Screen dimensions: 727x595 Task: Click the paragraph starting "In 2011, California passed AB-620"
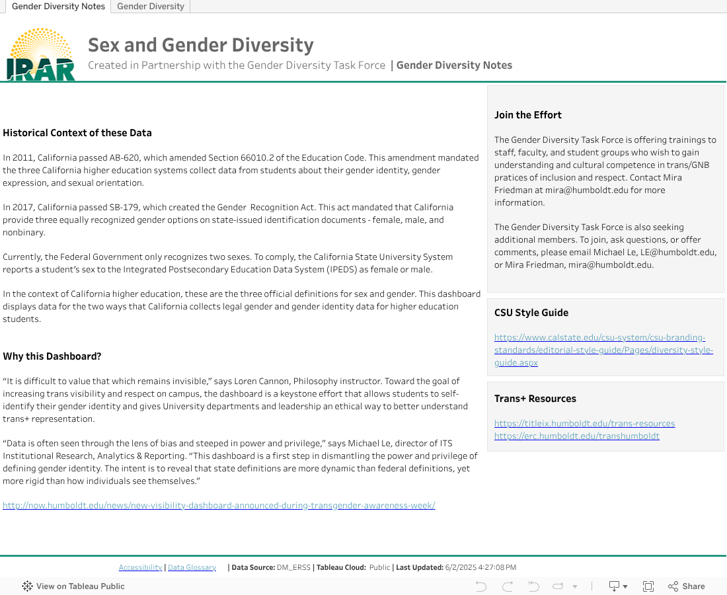241,170
